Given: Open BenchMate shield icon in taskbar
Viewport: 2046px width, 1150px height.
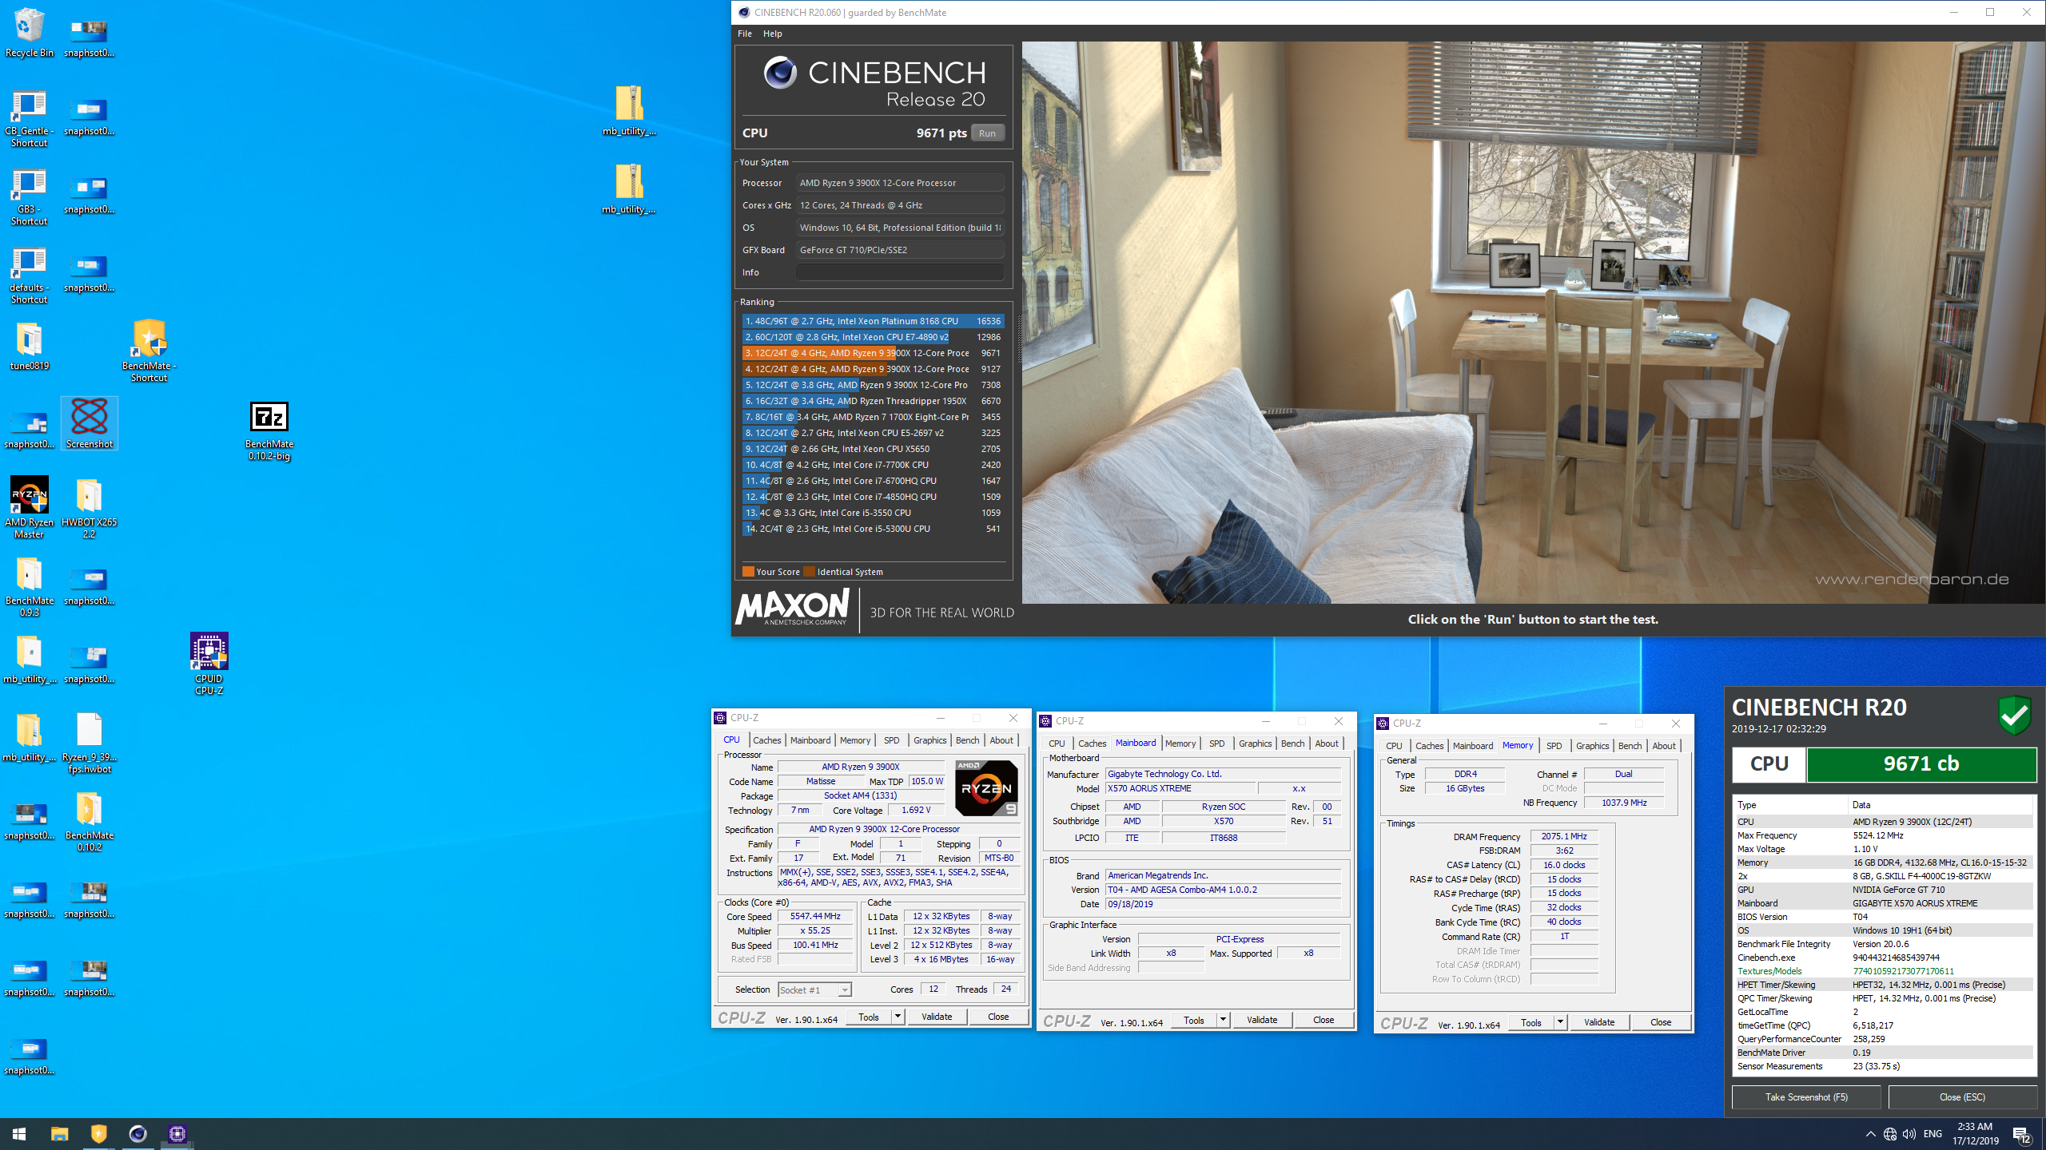Looking at the screenshot, I should [98, 1133].
